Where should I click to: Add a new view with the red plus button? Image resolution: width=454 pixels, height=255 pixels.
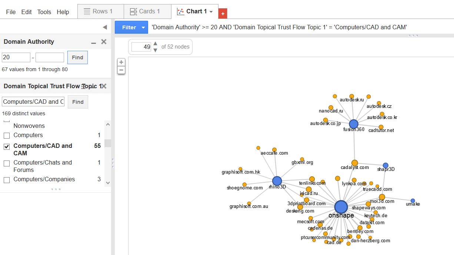tap(223, 13)
